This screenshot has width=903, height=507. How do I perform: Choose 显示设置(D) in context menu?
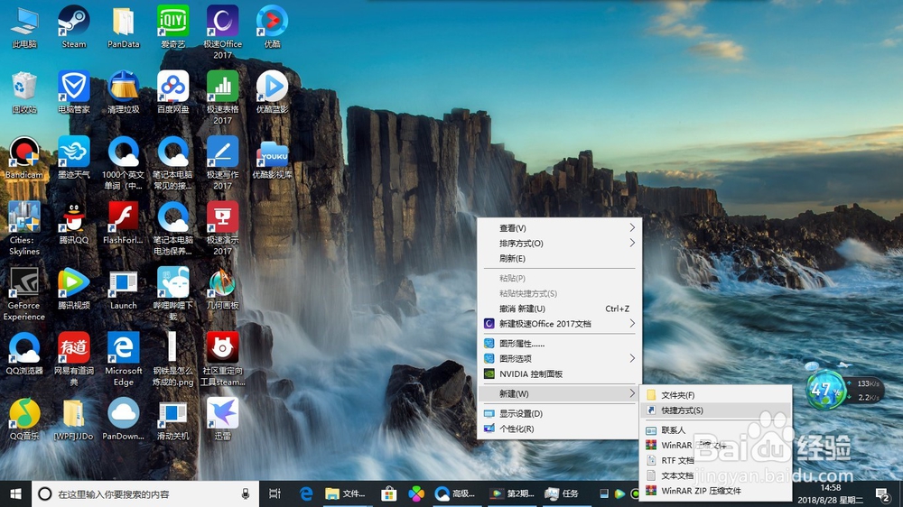(x=559, y=413)
